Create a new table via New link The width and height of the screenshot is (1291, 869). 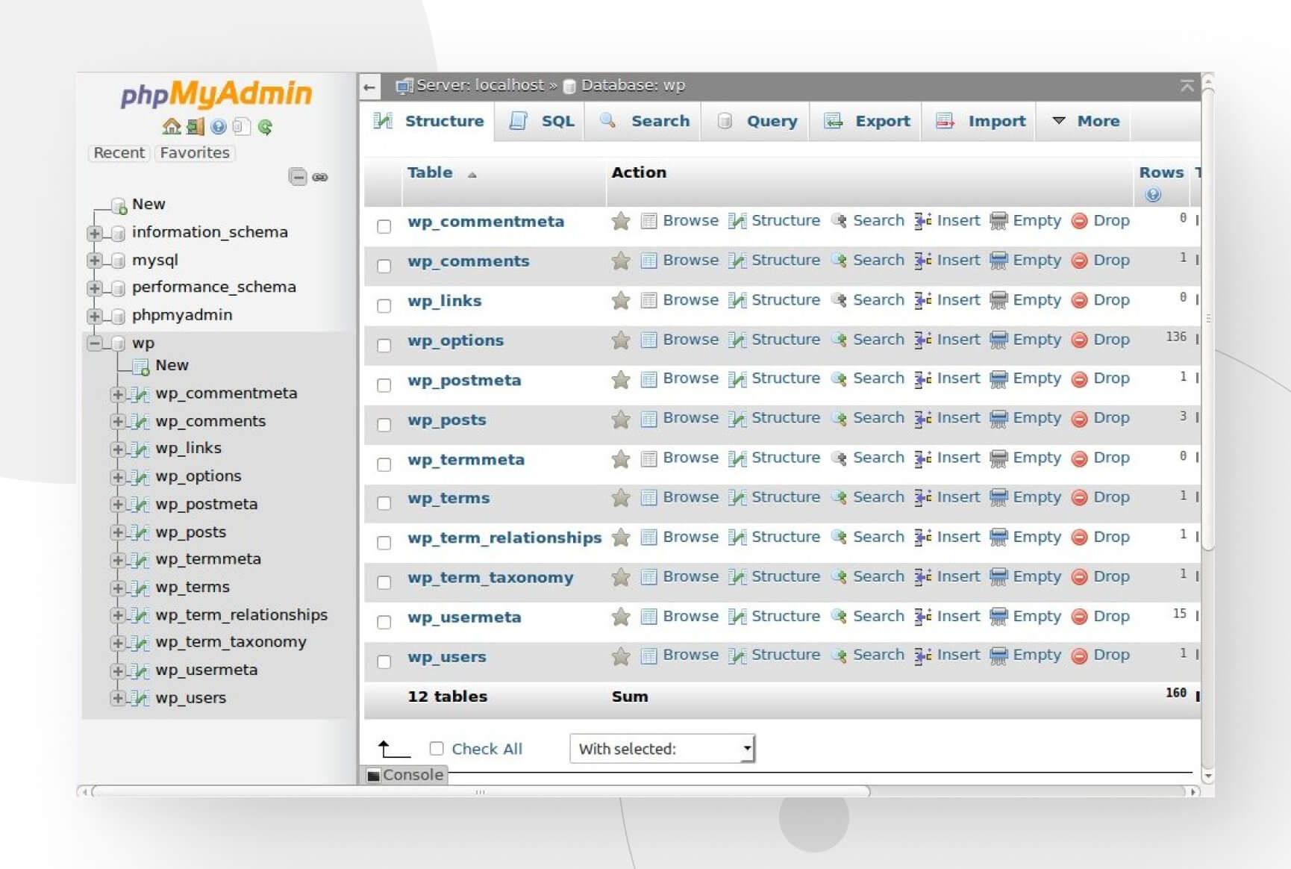pyautogui.click(x=172, y=365)
